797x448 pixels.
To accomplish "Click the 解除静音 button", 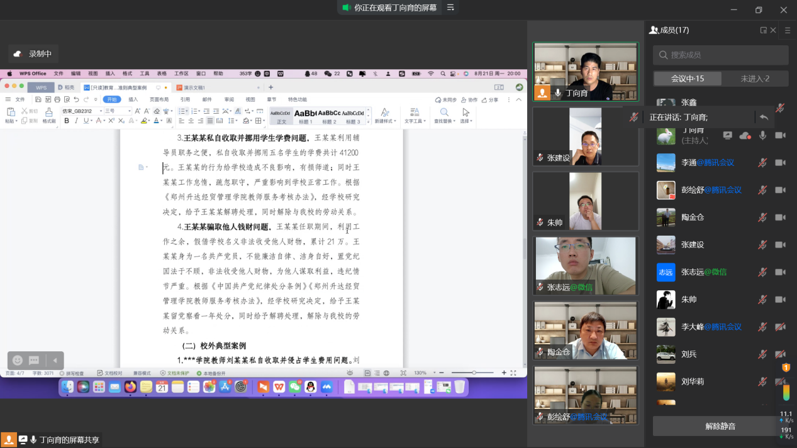I will 720,426.
